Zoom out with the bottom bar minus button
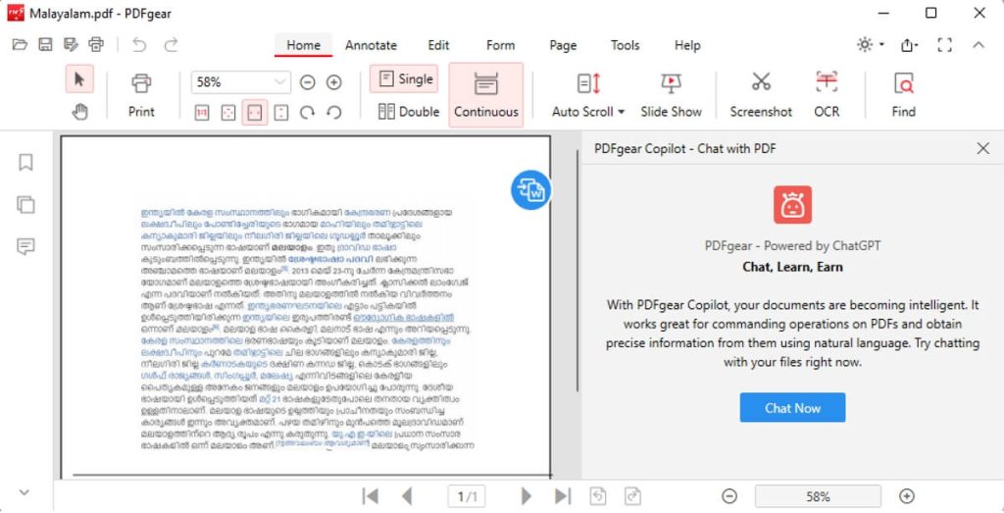This screenshot has width=1004, height=513. click(729, 496)
